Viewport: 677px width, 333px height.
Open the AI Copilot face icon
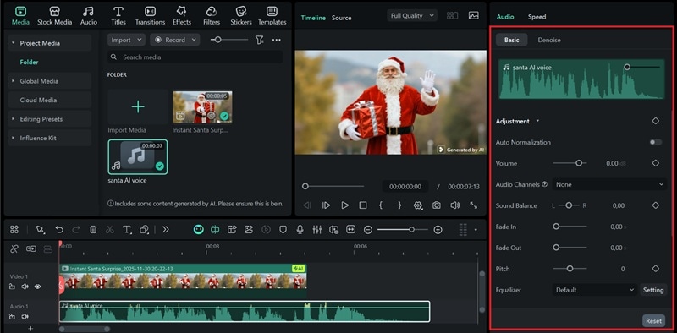point(199,230)
